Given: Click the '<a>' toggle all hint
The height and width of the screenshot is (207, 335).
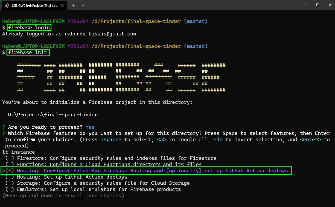Looking at the screenshot, I should (161, 140).
